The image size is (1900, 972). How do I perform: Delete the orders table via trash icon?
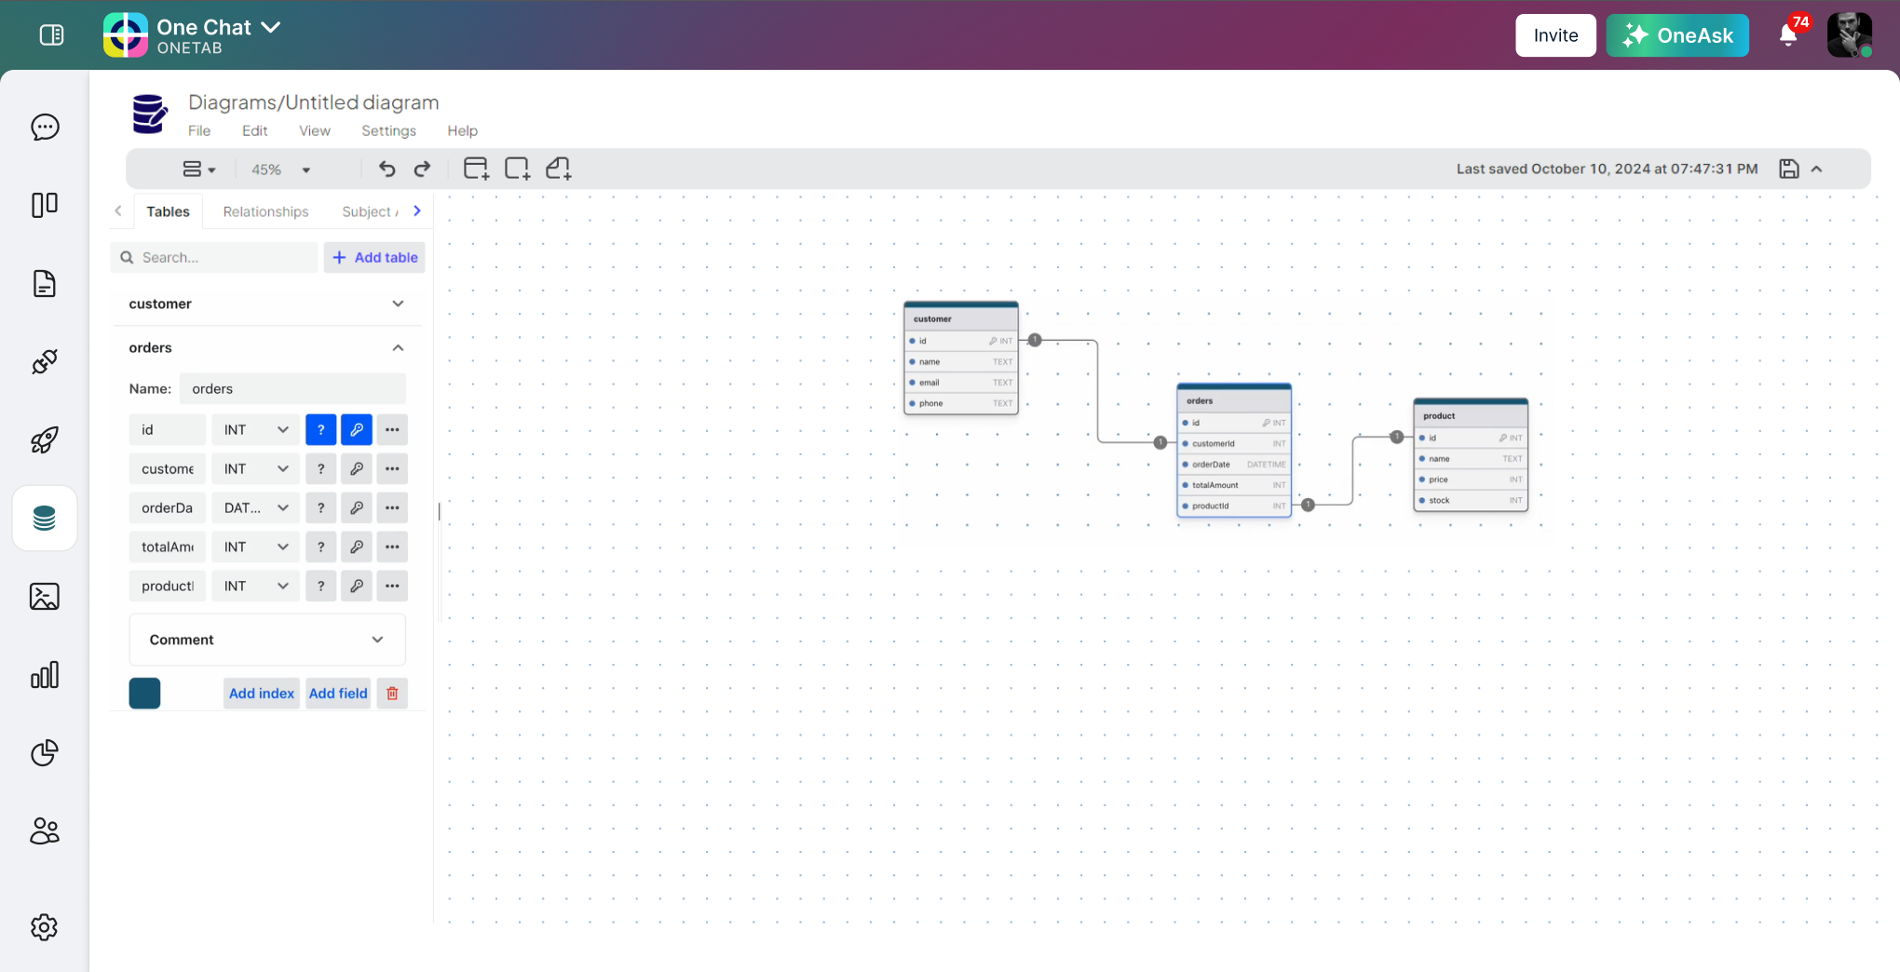(392, 694)
